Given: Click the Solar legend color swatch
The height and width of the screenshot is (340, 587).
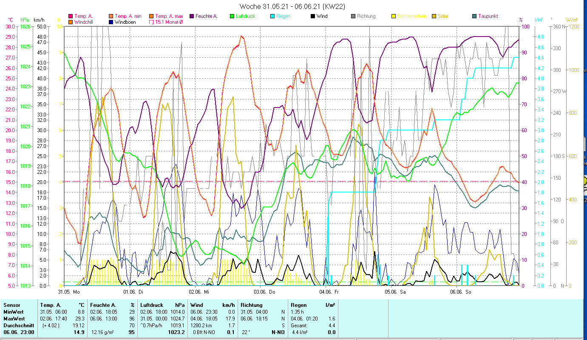Looking at the screenshot, I should click(x=434, y=17).
